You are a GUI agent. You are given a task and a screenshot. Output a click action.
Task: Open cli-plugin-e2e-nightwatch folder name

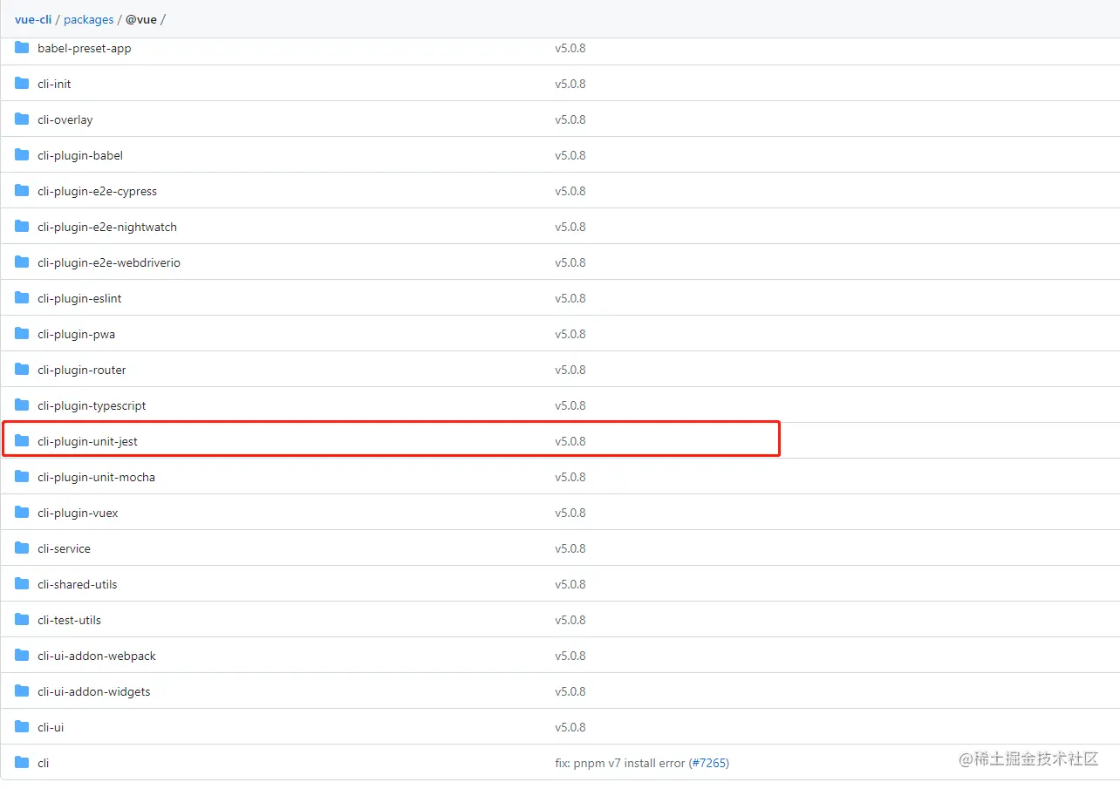[107, 228]
